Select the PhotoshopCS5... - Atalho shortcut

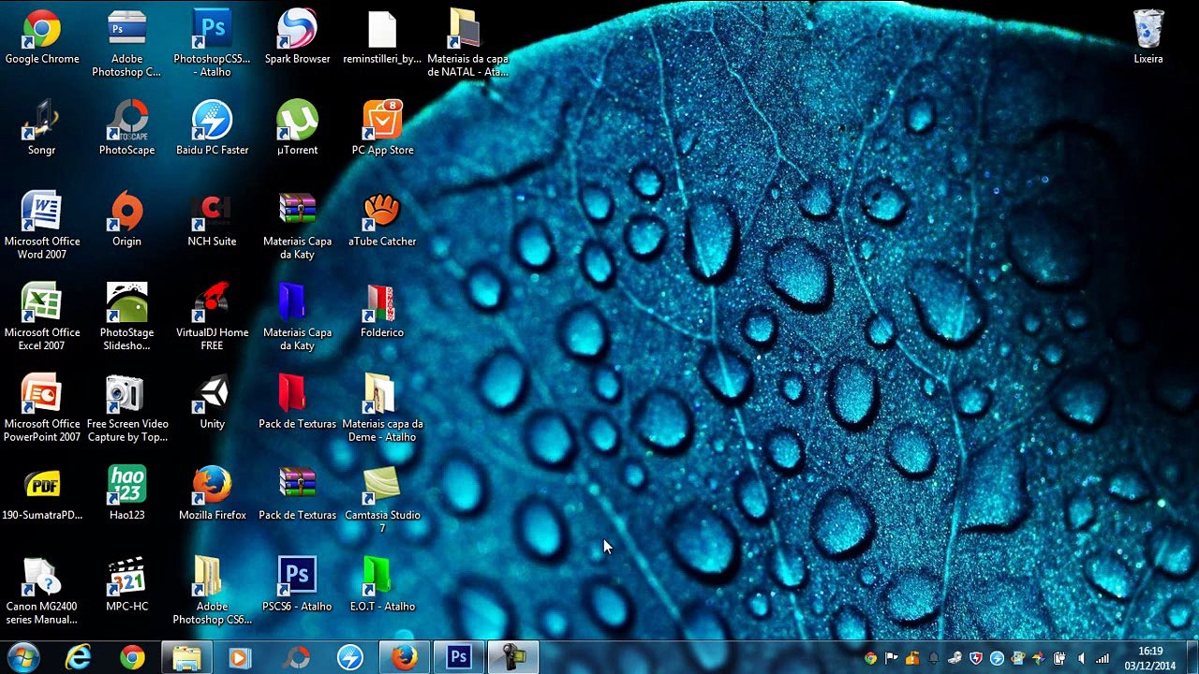[x=213, y=44]
